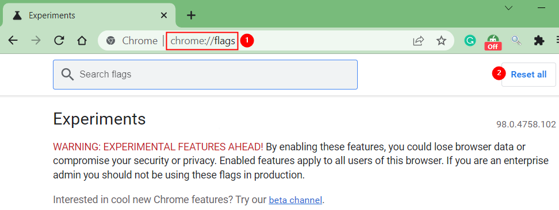Bookmark this tab with the star icon
The width and height of the screenshot is (559, 210).
pos(441,41)
